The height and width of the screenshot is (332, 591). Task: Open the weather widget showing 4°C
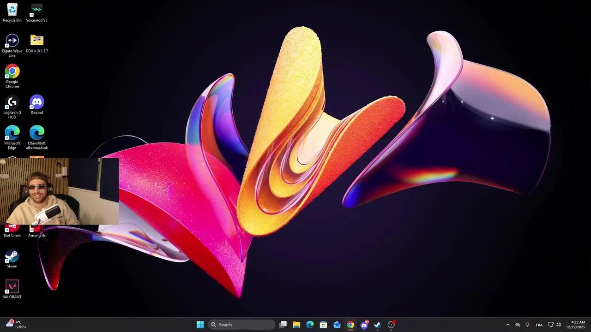(16, 325)
